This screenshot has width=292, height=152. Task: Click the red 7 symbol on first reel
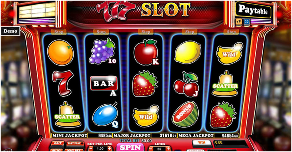(63, 83)
